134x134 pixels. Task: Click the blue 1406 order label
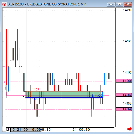coord(36,99)
